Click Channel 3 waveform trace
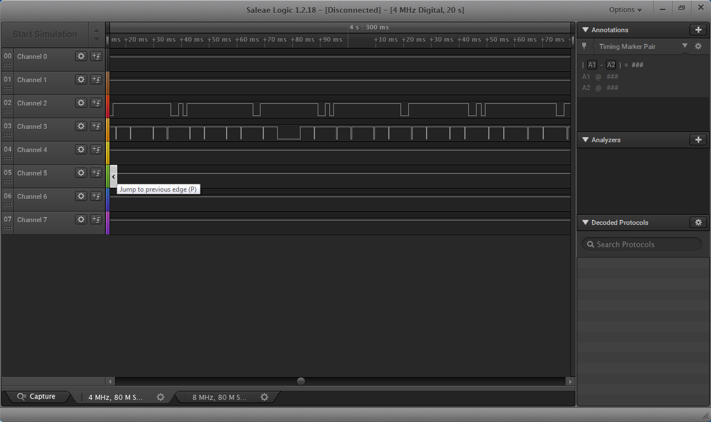Screen dimensions: 711x422 [x=340, y=133]
